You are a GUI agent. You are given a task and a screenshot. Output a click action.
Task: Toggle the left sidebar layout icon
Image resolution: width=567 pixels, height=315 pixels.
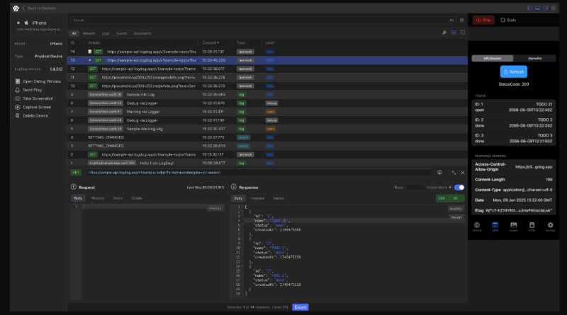coord(529,7)
